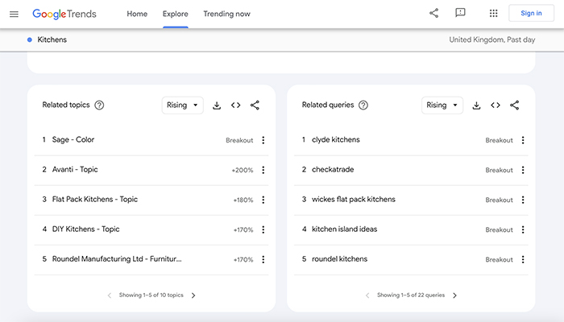Open the Google apps grid
564x322 pixels.
click(x=493, y=14)
